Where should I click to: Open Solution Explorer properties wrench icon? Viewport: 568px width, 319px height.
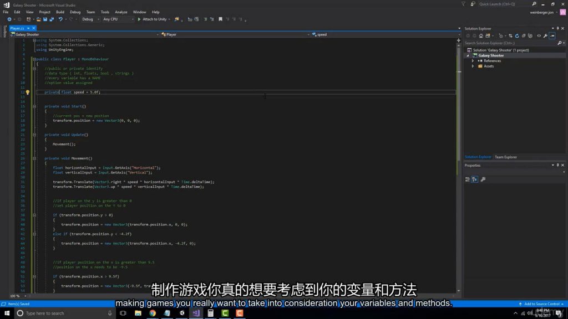click(545, 36)
